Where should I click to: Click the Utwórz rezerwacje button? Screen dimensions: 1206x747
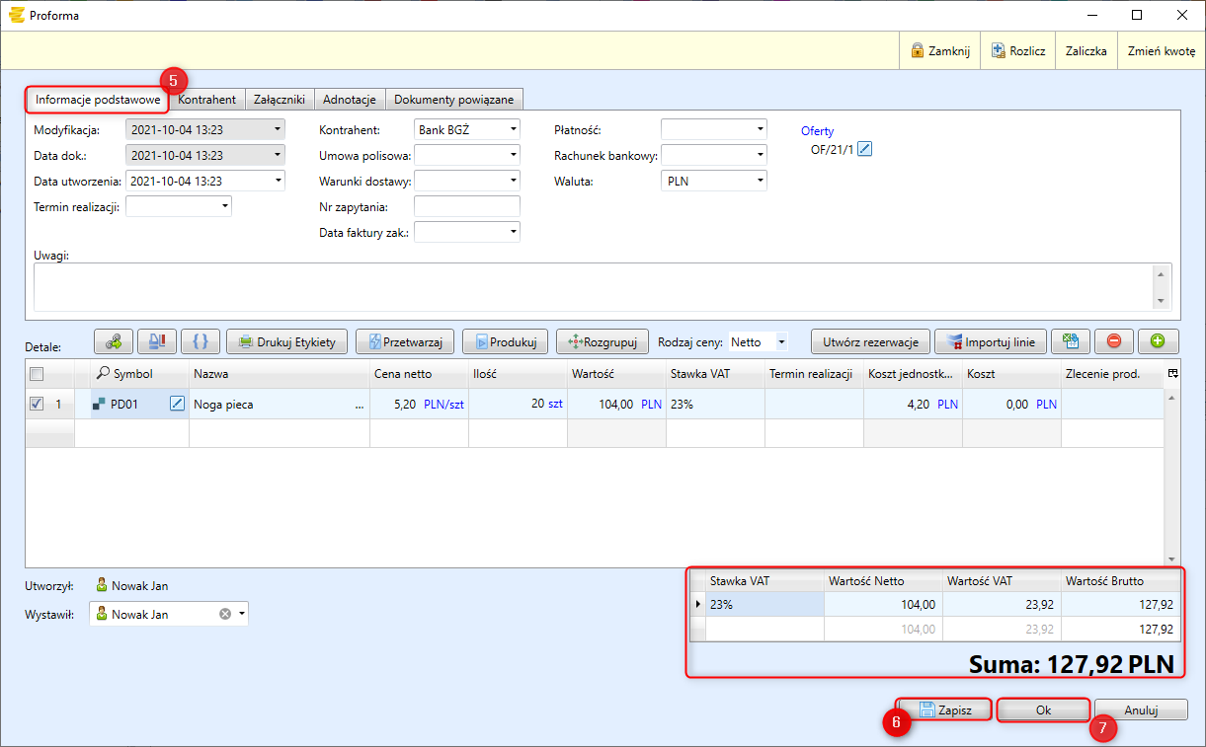(x=870, y=342)
